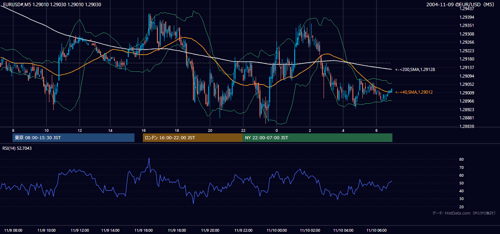Click hour 18 on the chart time axis
The width and height of the screenshot is (500, 234).
[x=177, y=130]
